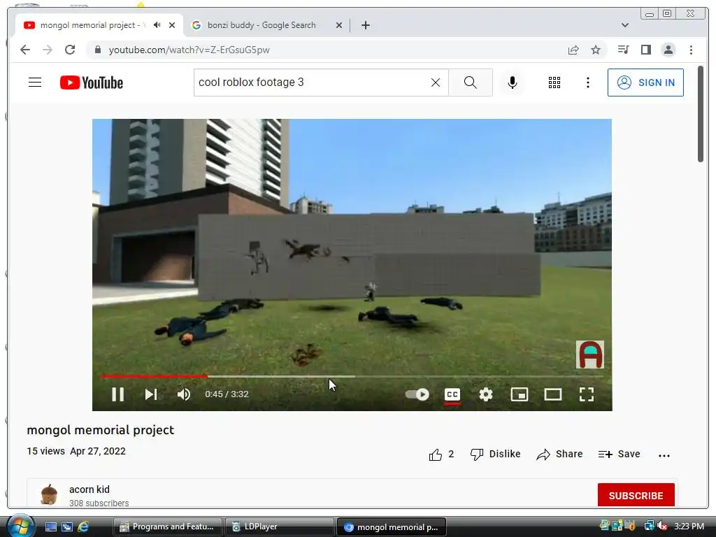Viewport: 716px width, 537px height.
Task: Select the Chrome mongol memorial taskbar item
Action: [391, 527]
